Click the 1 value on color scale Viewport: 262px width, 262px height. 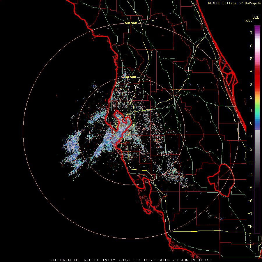251,110
